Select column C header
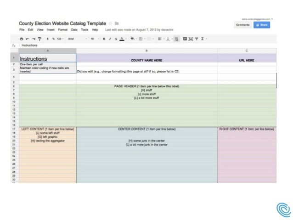293x220 pixels. [x=247, y=51]
